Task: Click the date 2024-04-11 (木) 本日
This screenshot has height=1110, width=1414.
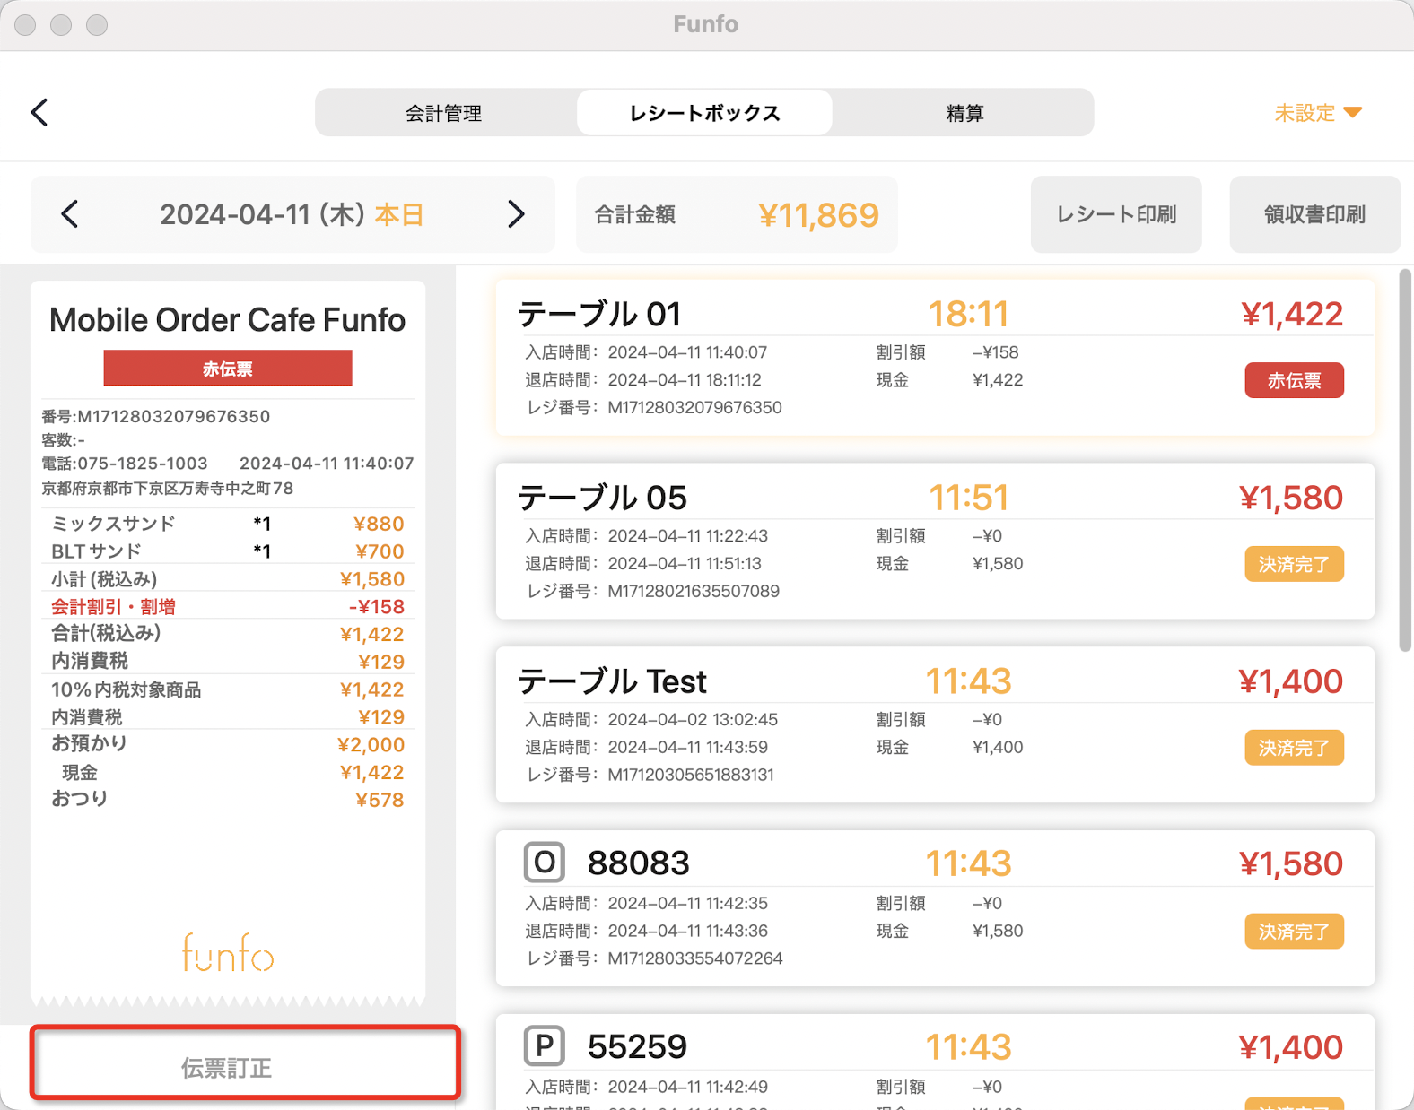Action: [x=292, y=214]
